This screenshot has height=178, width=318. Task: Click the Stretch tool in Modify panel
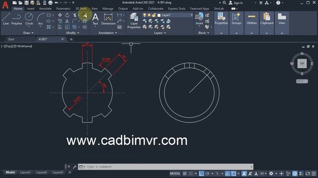click(x=60, y=27)
